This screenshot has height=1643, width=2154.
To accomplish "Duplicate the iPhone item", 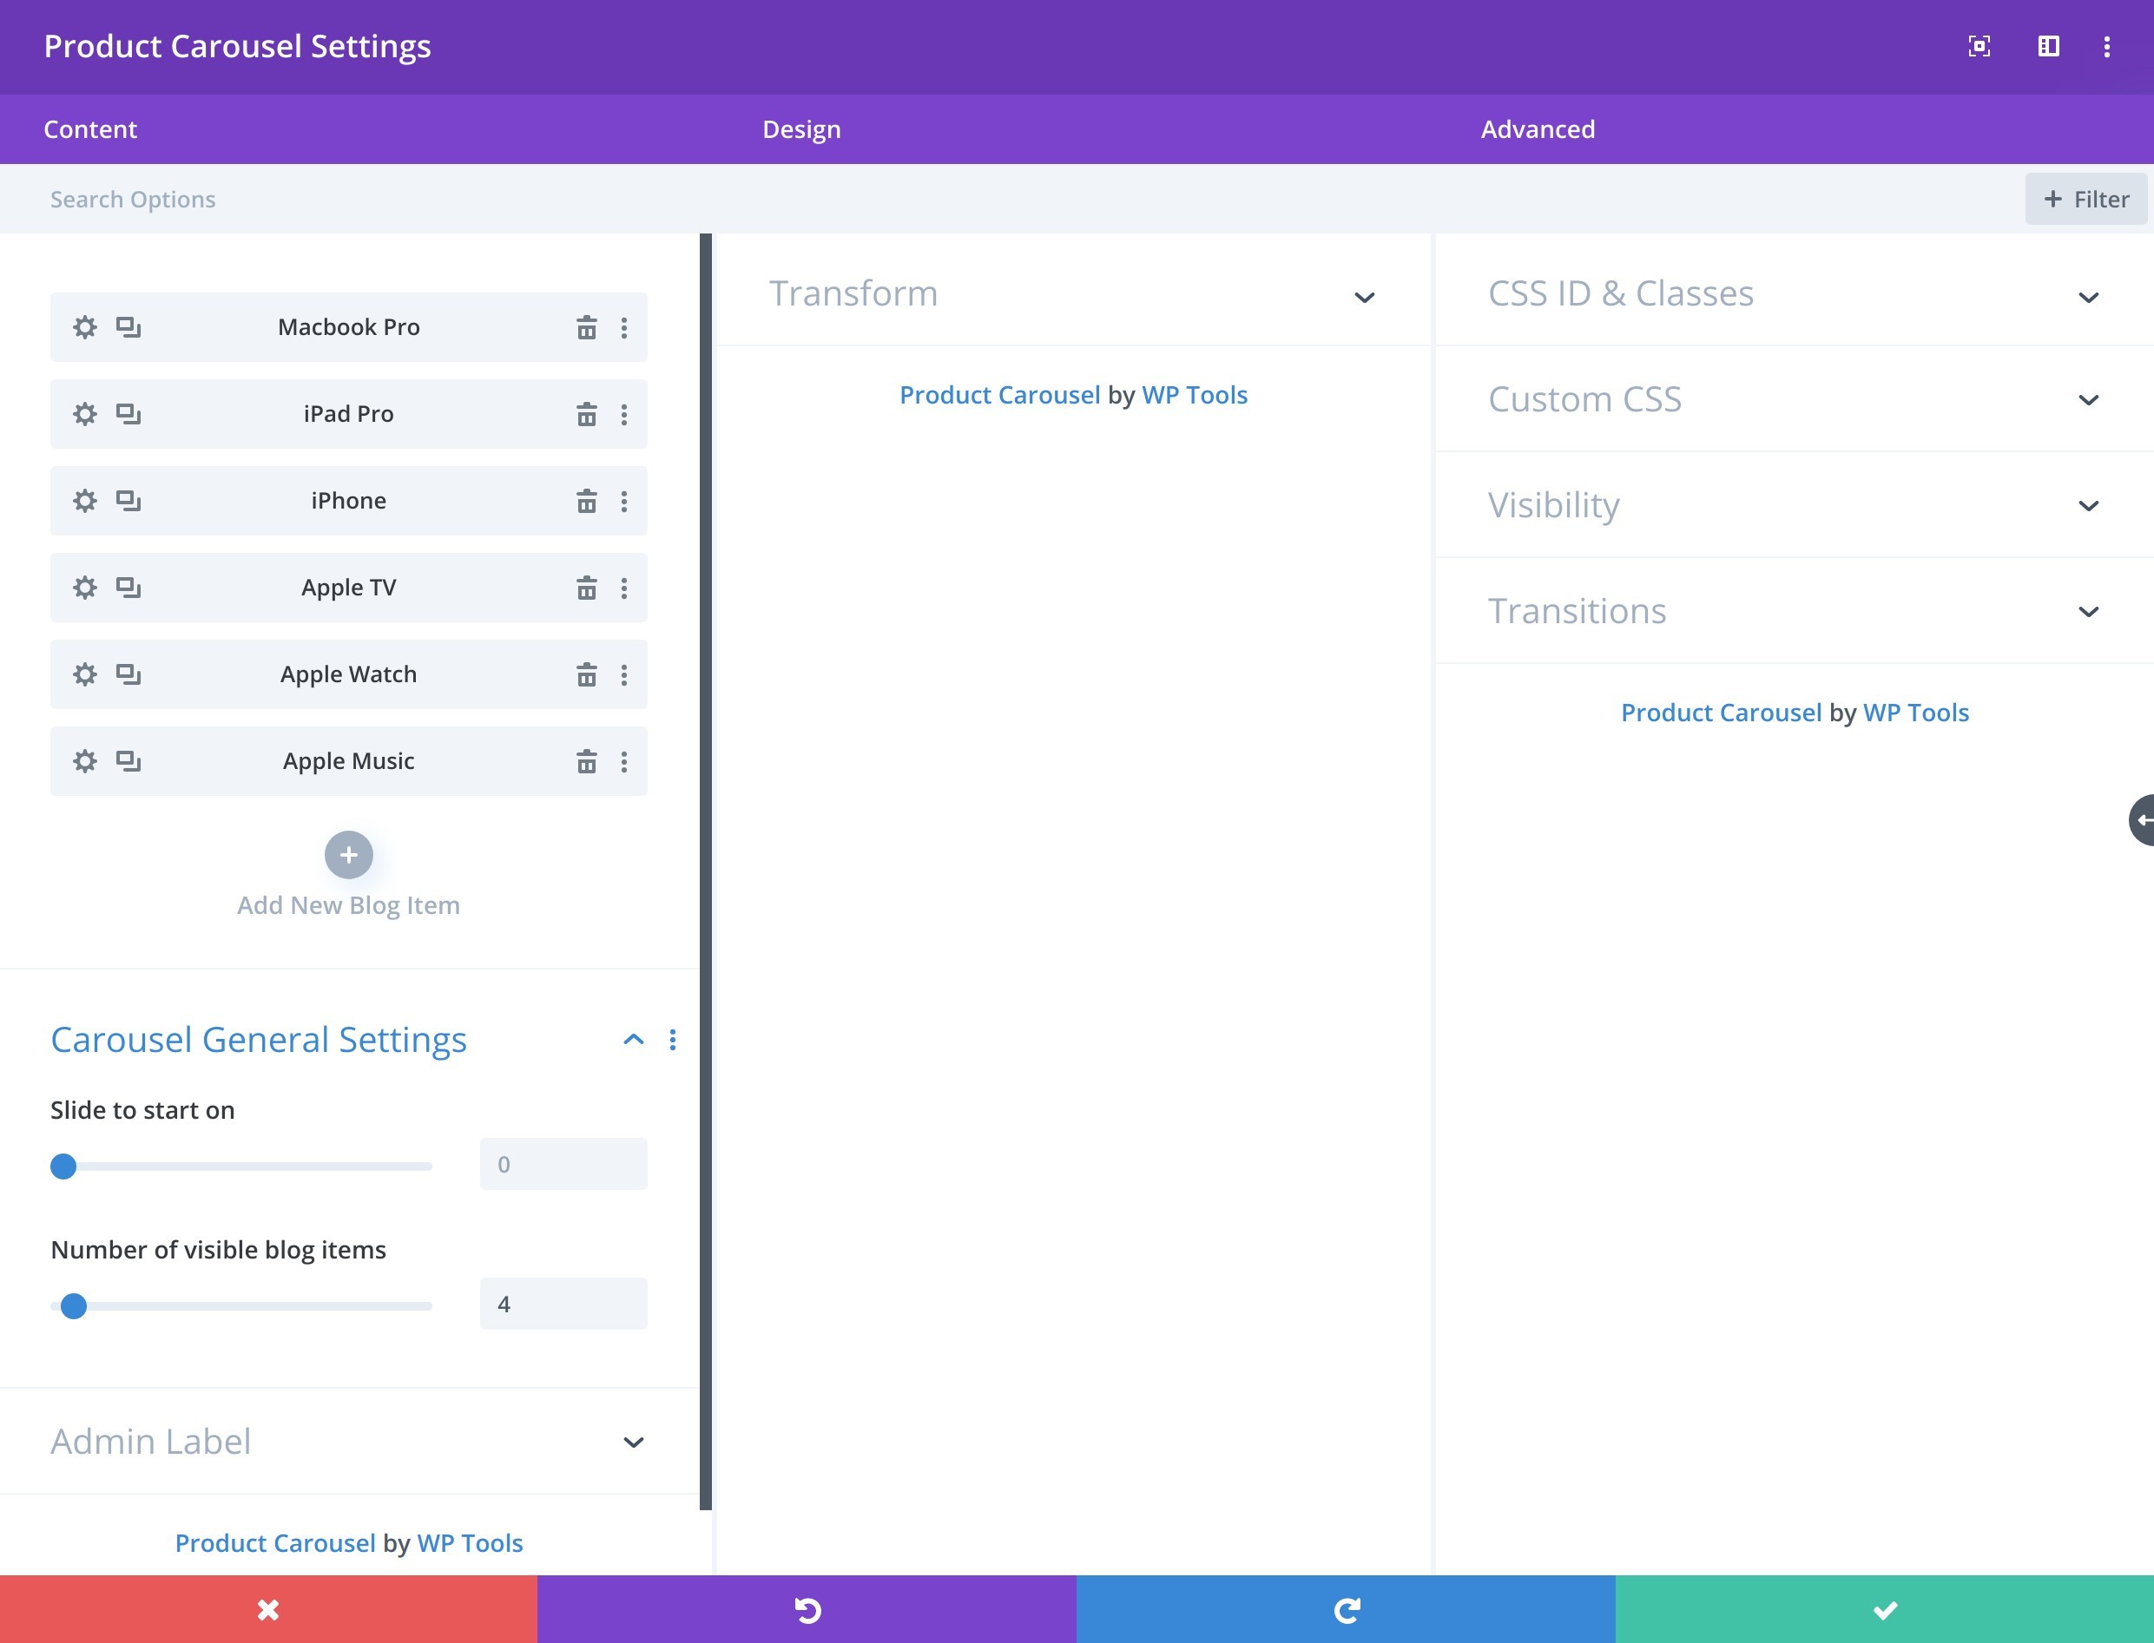I will (x=128, y=501).
